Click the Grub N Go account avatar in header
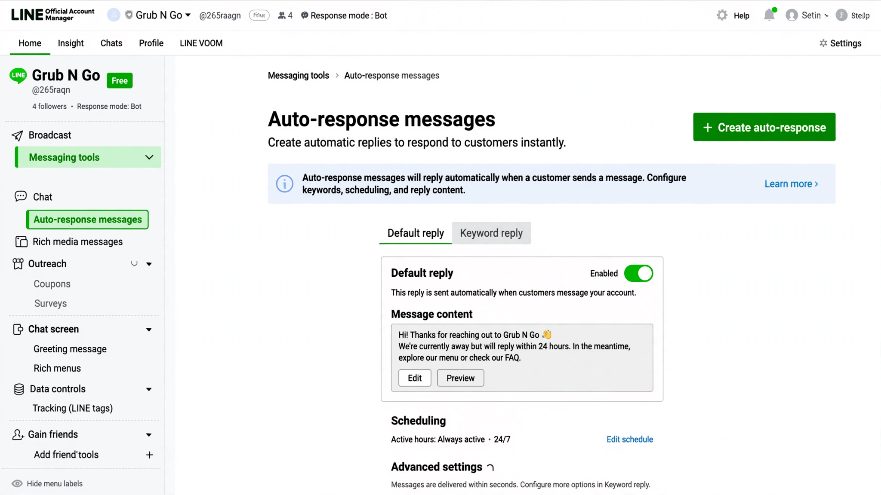This screenshot has width=881, height=495. click(x=114, y=15)
